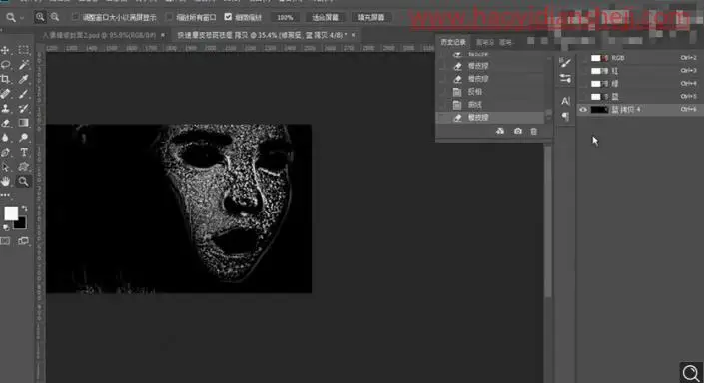Screen dimensions: 704x383
Task: Select the Clone Stamp tool
Action: click(x=5, y=108)
